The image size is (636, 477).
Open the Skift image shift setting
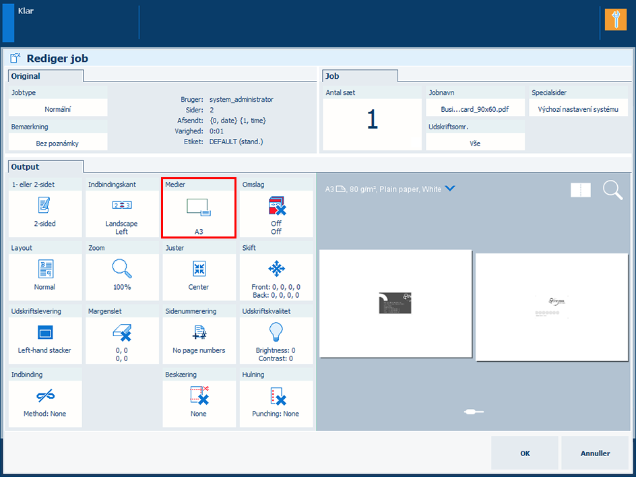tap(276, 269)
